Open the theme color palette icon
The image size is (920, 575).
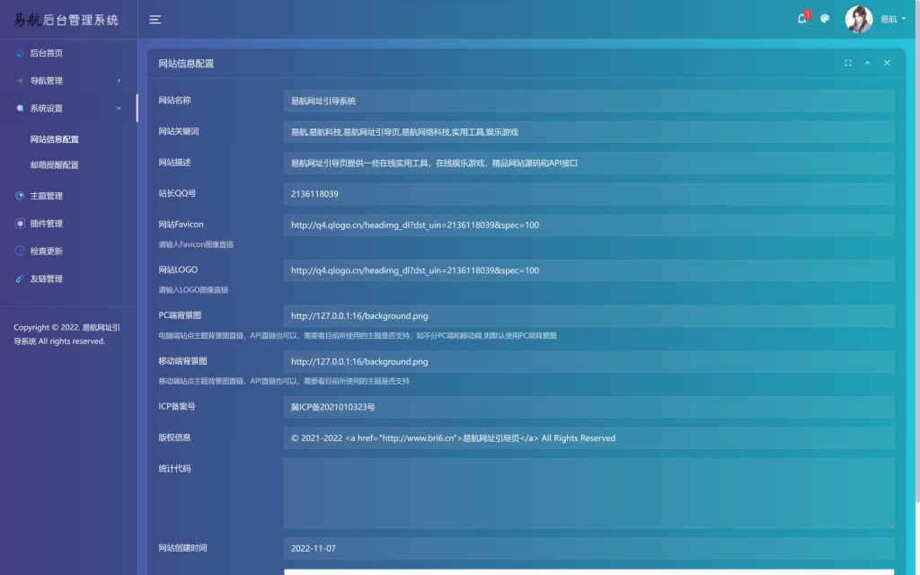(x=824, y=19)
